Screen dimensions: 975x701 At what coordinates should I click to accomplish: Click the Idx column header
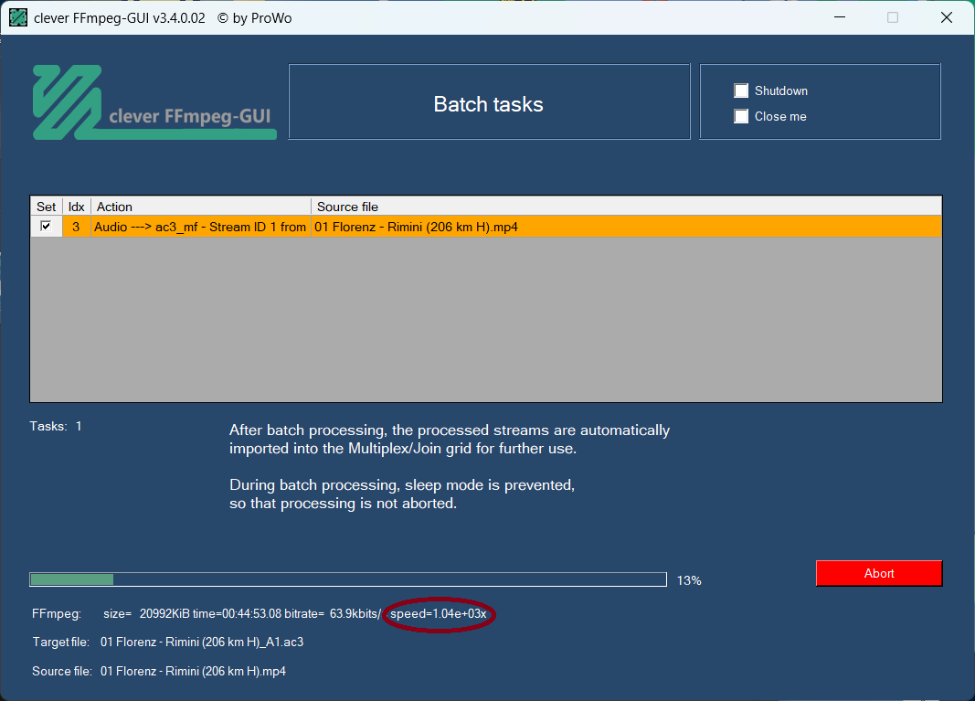pos(77,207)
